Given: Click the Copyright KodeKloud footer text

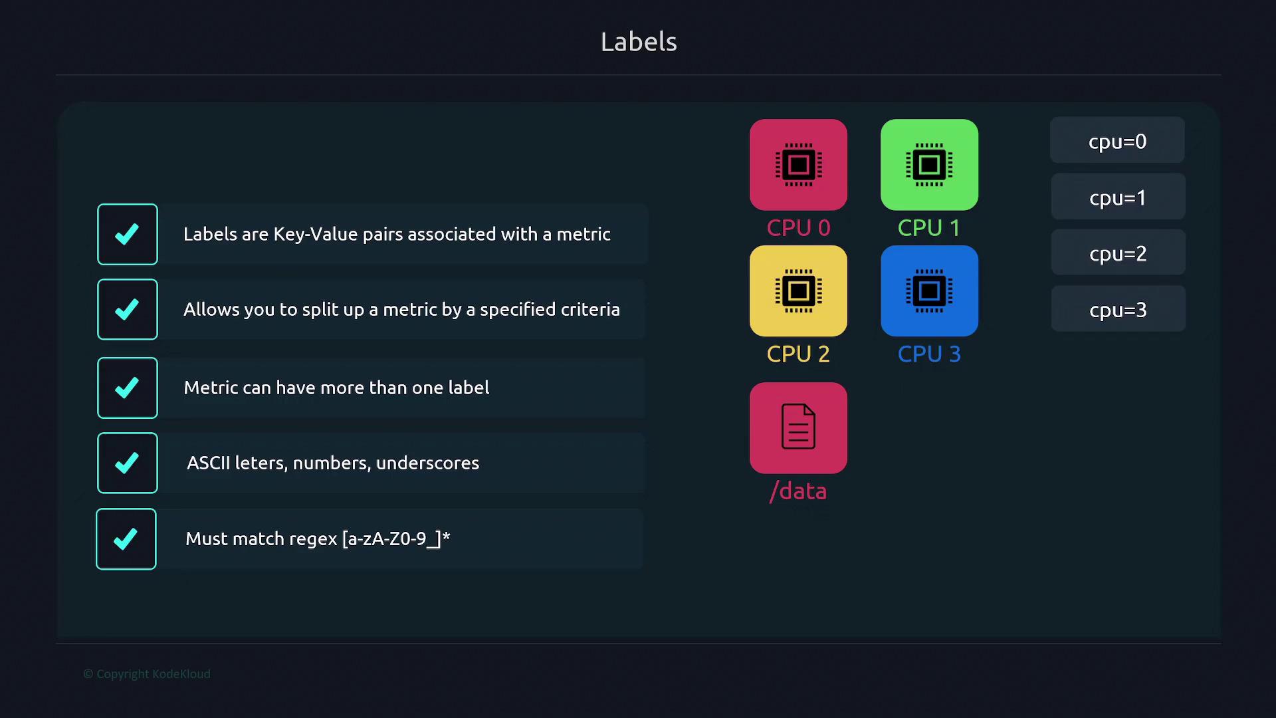Looking at the screenshot, I should point(147,673).
